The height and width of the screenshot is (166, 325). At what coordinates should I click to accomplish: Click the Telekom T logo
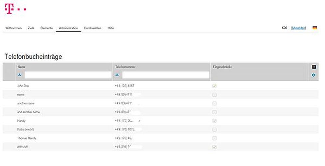coord(16,9)
